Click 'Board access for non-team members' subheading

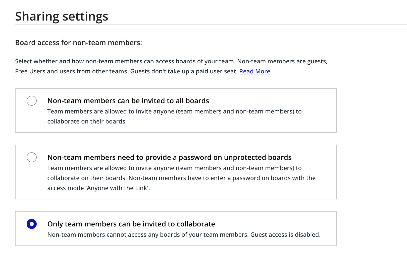click(78, 43)
